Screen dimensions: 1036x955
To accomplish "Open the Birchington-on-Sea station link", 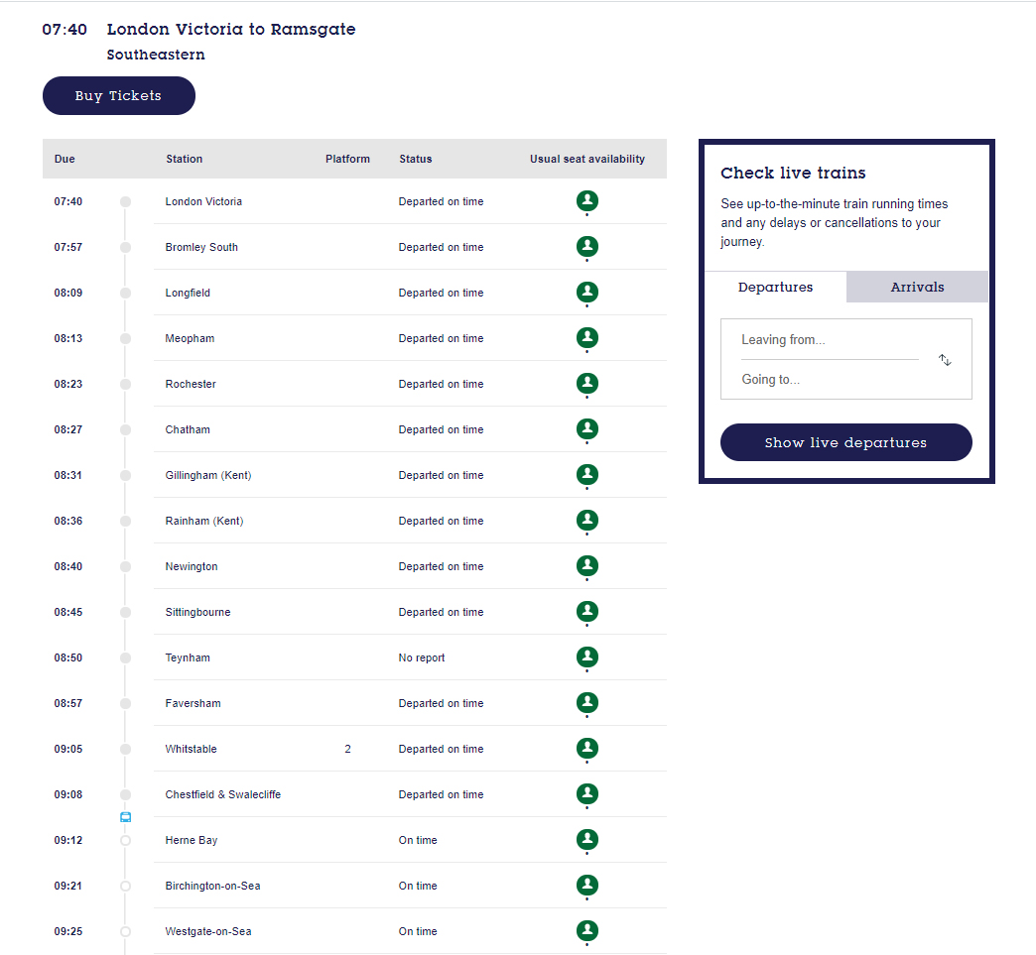I will click(212, 886).
